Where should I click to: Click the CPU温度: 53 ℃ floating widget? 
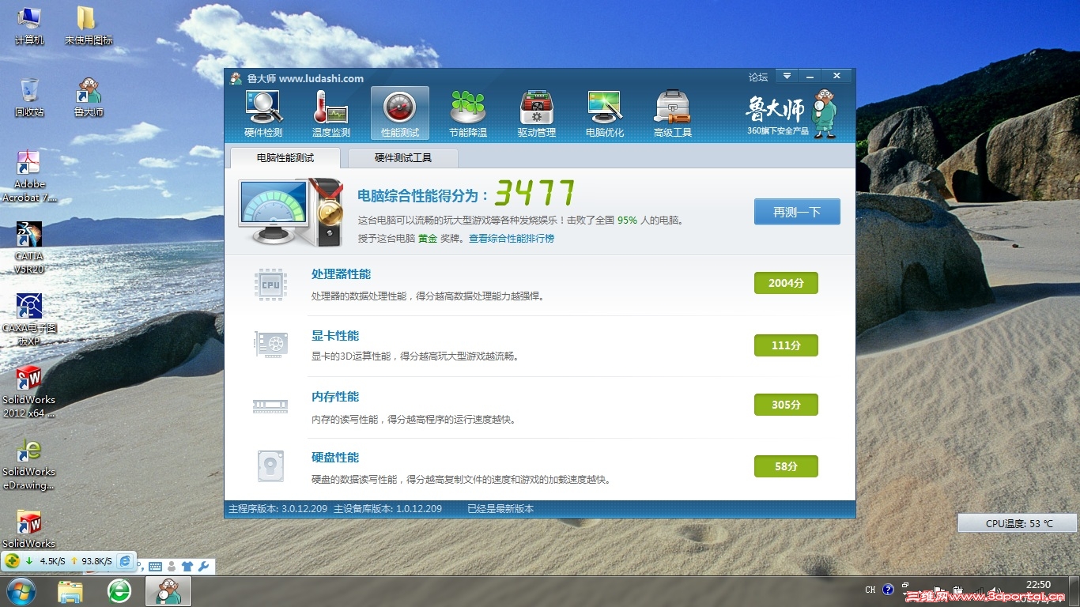coord(1018,523)
